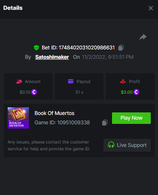
Task: Click the Game ID 10951009338 text
Action: tap(62, 123)
